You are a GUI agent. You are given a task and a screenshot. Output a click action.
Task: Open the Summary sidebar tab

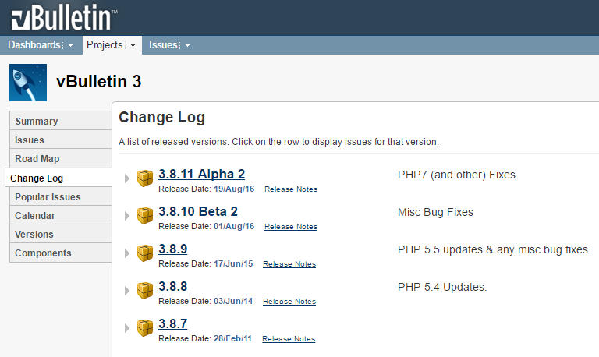(61, 121)
